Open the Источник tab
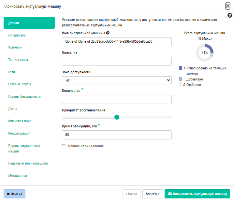The height and width of the screenshot is (202, 234). coord(15,48)
